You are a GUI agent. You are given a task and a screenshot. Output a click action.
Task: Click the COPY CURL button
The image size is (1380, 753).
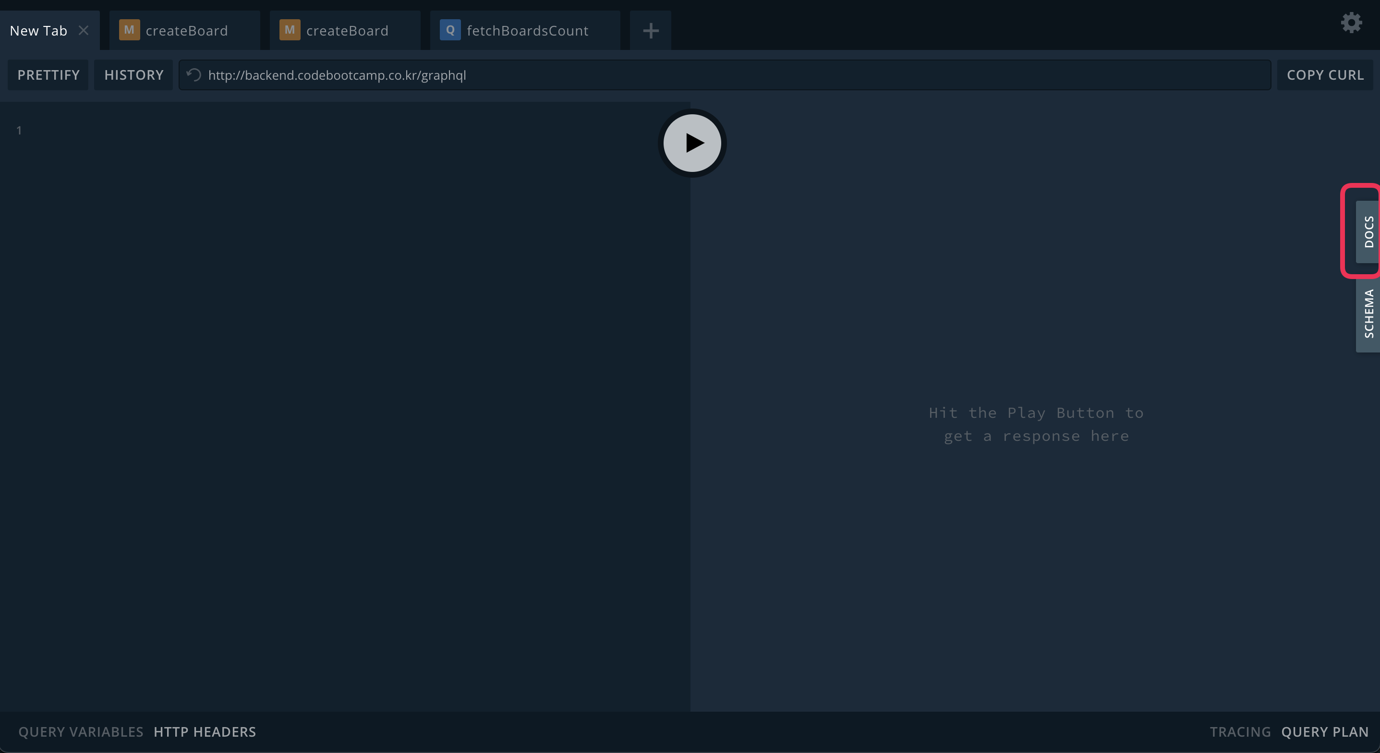1325,75
